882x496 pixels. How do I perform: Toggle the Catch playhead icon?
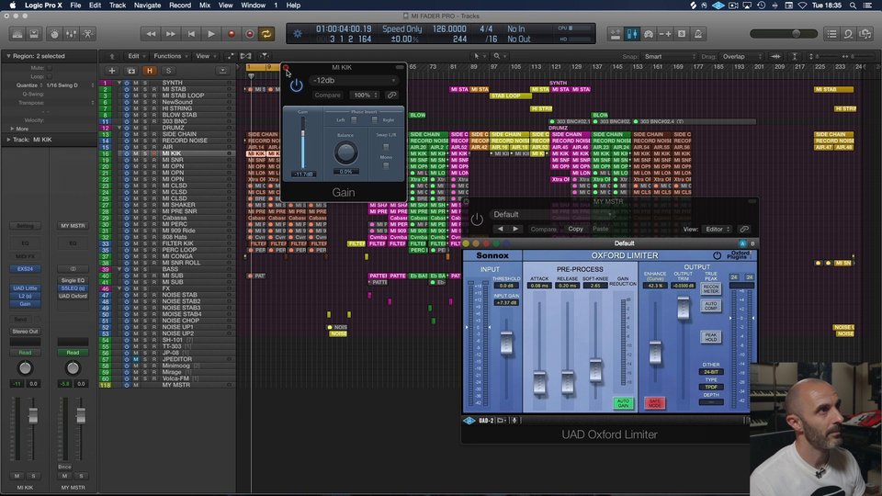[x=264, y=56]
